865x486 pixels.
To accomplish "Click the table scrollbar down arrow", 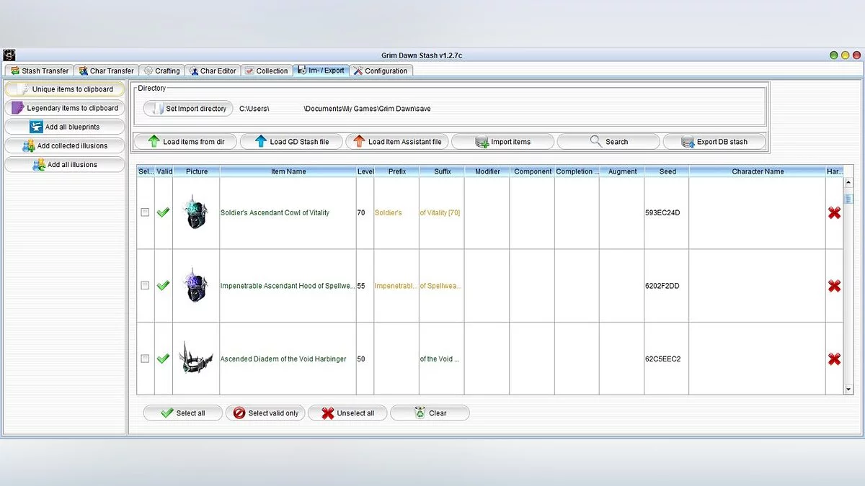I will (x=848, y=389).
